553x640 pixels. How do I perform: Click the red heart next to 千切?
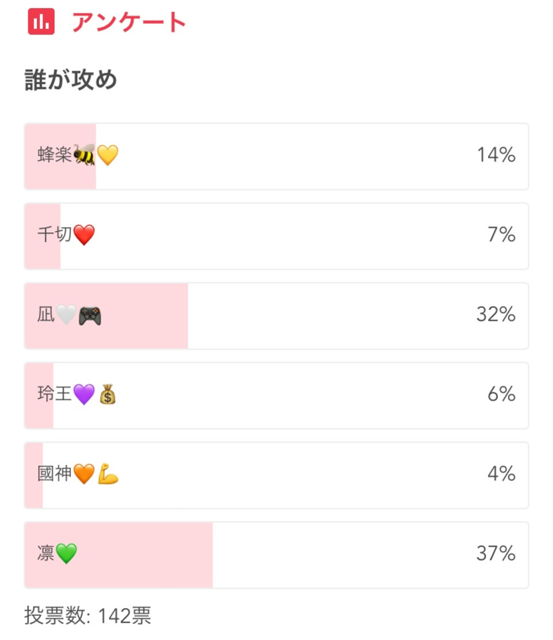84,235
